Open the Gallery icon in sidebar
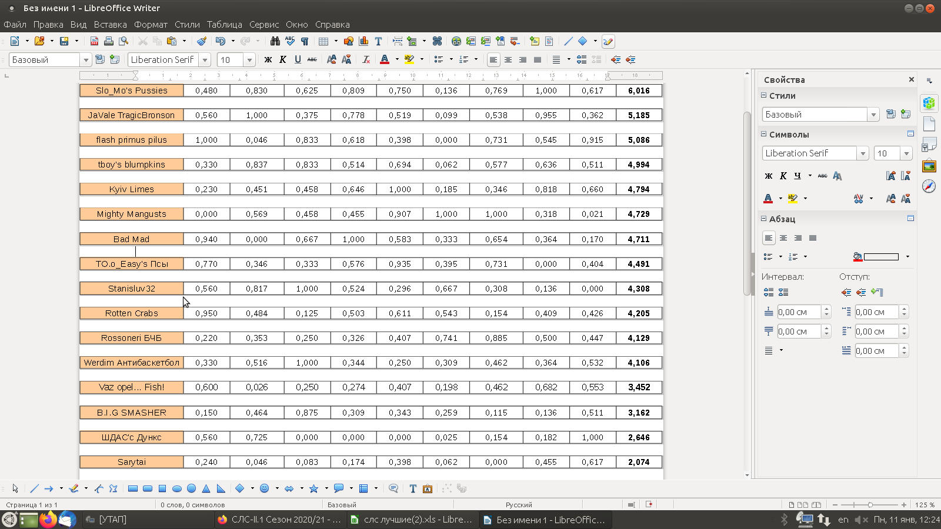941x529 pixels. click(929, 166)
